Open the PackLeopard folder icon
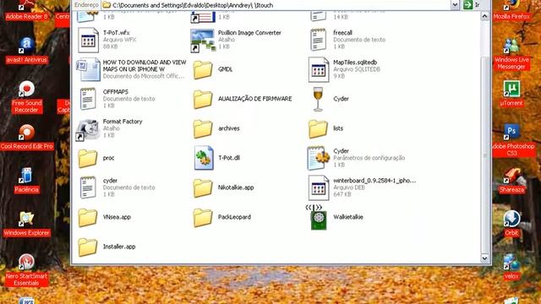Screen dimensions: 541x304 [x=203, y=218]
